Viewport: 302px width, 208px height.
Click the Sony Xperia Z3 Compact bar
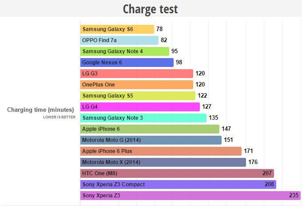click(178, 184)
